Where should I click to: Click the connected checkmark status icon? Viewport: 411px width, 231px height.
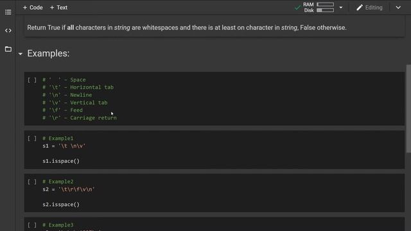(297, 8)
